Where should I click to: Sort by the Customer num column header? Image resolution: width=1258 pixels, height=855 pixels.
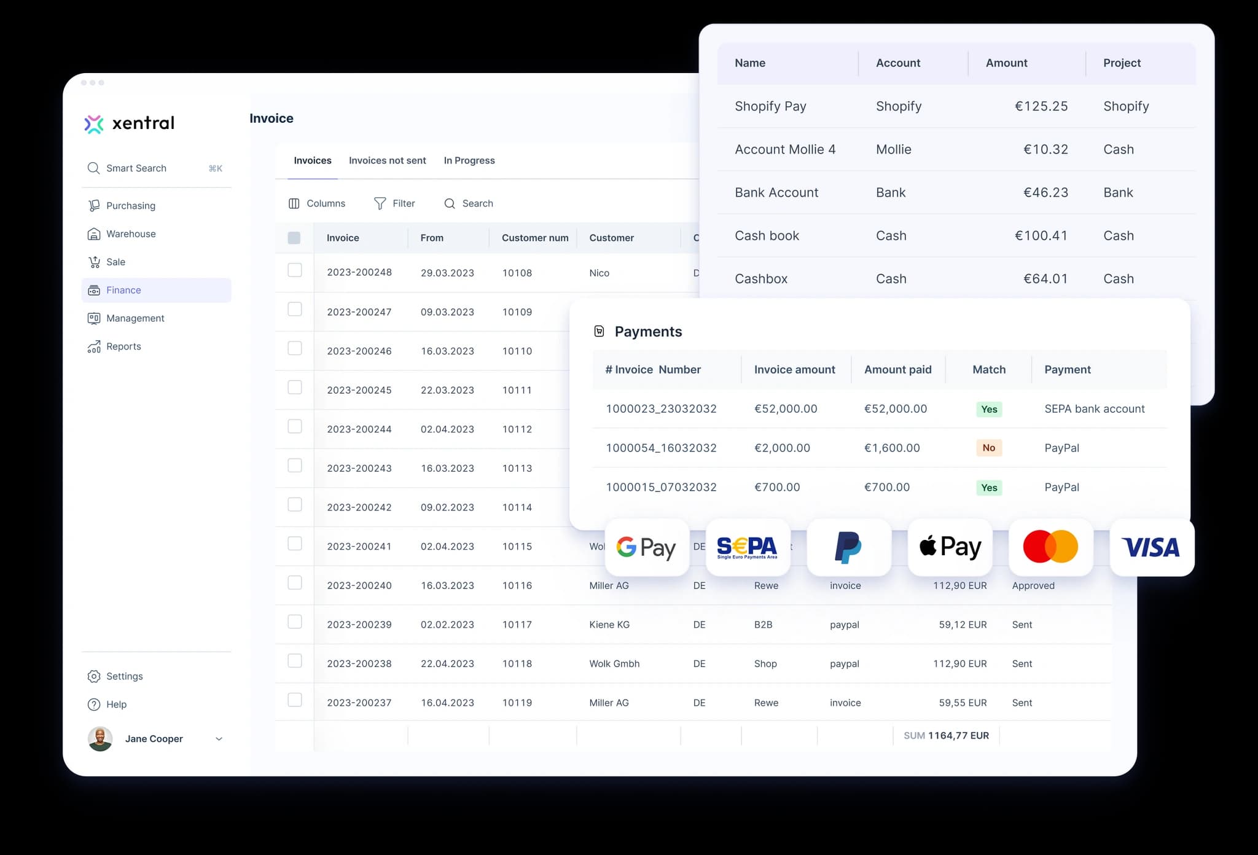click(x=535, y=238)
